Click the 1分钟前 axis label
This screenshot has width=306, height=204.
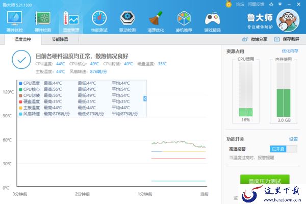145,194
